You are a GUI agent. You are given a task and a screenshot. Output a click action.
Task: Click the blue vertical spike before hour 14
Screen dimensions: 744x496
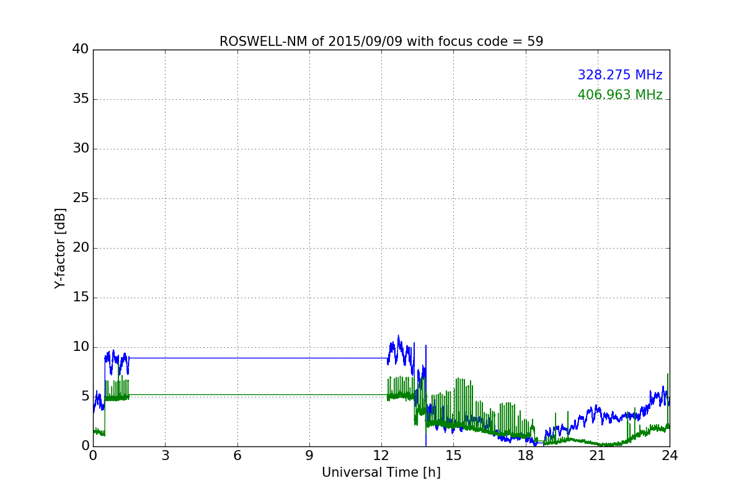[426, 396]
